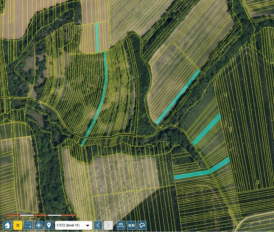Click the horizontal cyan parcel at lower right

point(192,175)
